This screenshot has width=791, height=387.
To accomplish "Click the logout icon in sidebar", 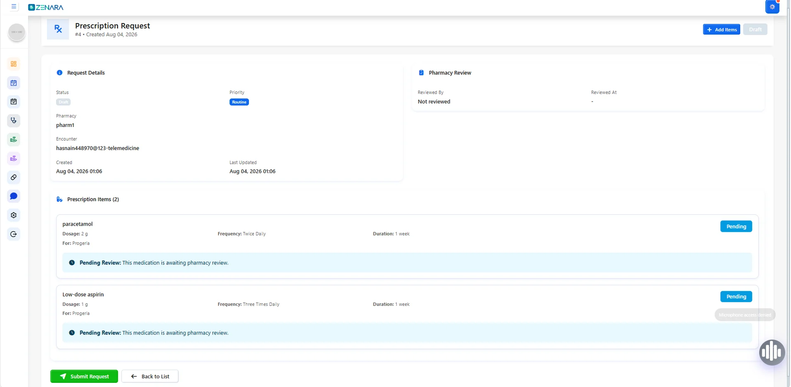I will tap(14, 234).
